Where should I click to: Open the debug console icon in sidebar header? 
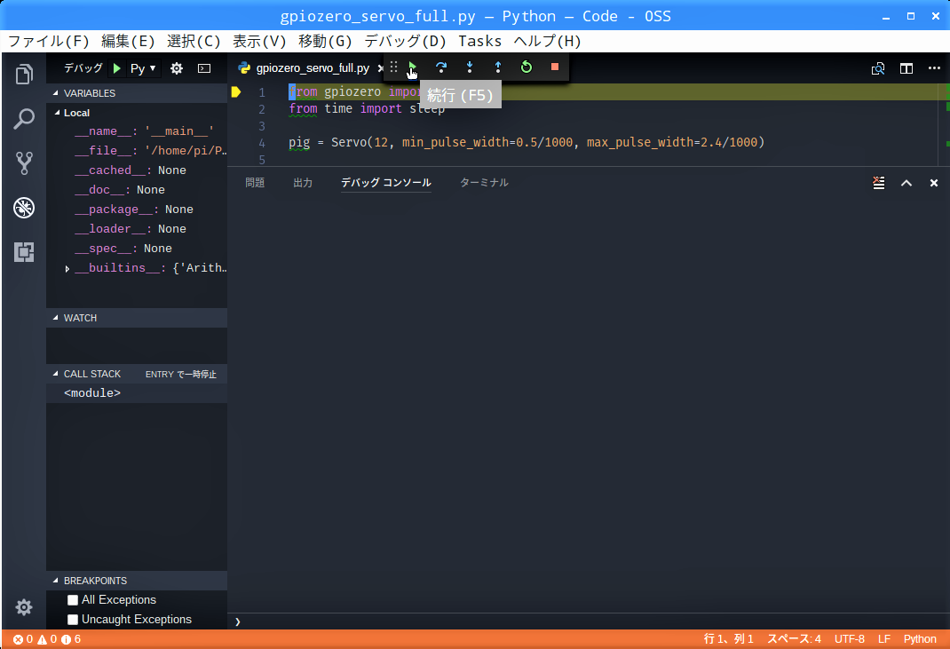click(x=204, y=68)
